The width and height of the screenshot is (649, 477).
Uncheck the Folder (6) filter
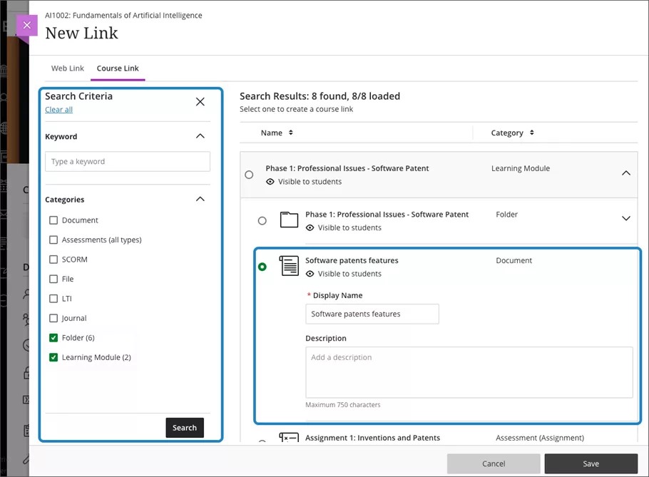(x=53, y=337)
